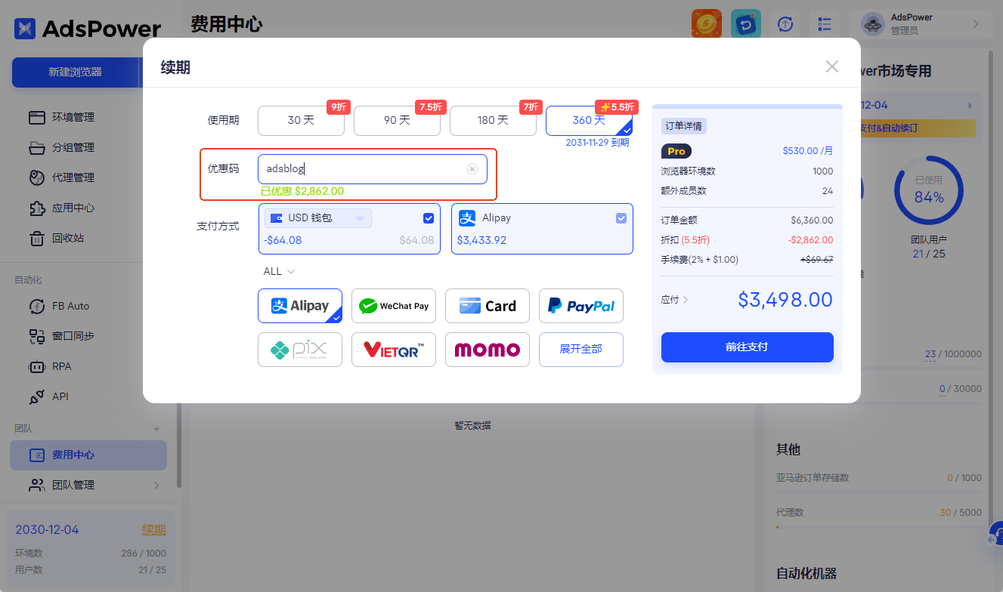The width and height of the screenshot is (1003, 592).
Task: Close the 续期 dialog
Action: click(832, 66)
